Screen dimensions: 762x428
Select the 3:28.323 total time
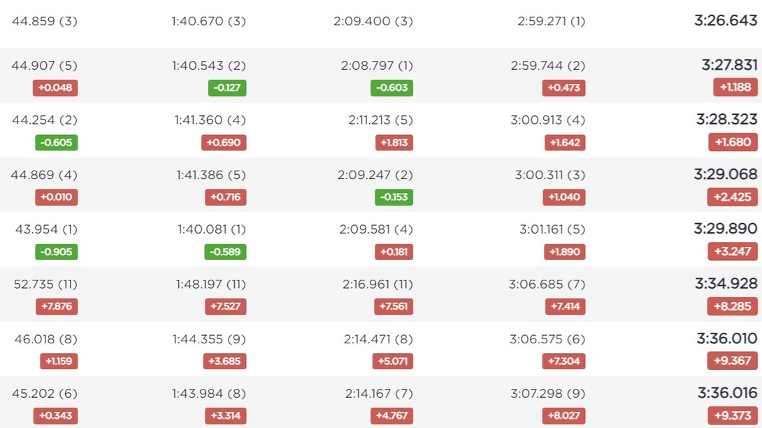726,119
